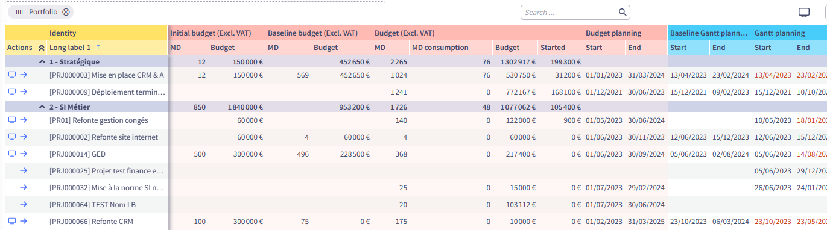The width and height of the screenshot is (827, 230).
Task: Click the Actions column header
Action: 19,48
